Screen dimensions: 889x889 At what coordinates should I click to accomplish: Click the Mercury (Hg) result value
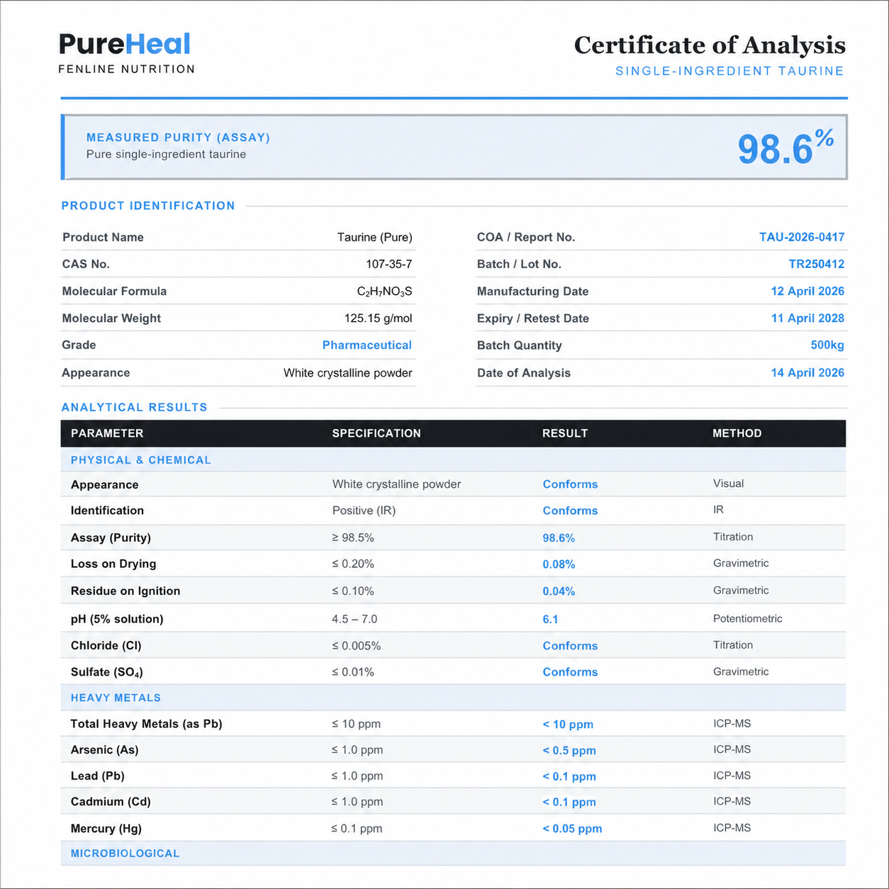572,829
